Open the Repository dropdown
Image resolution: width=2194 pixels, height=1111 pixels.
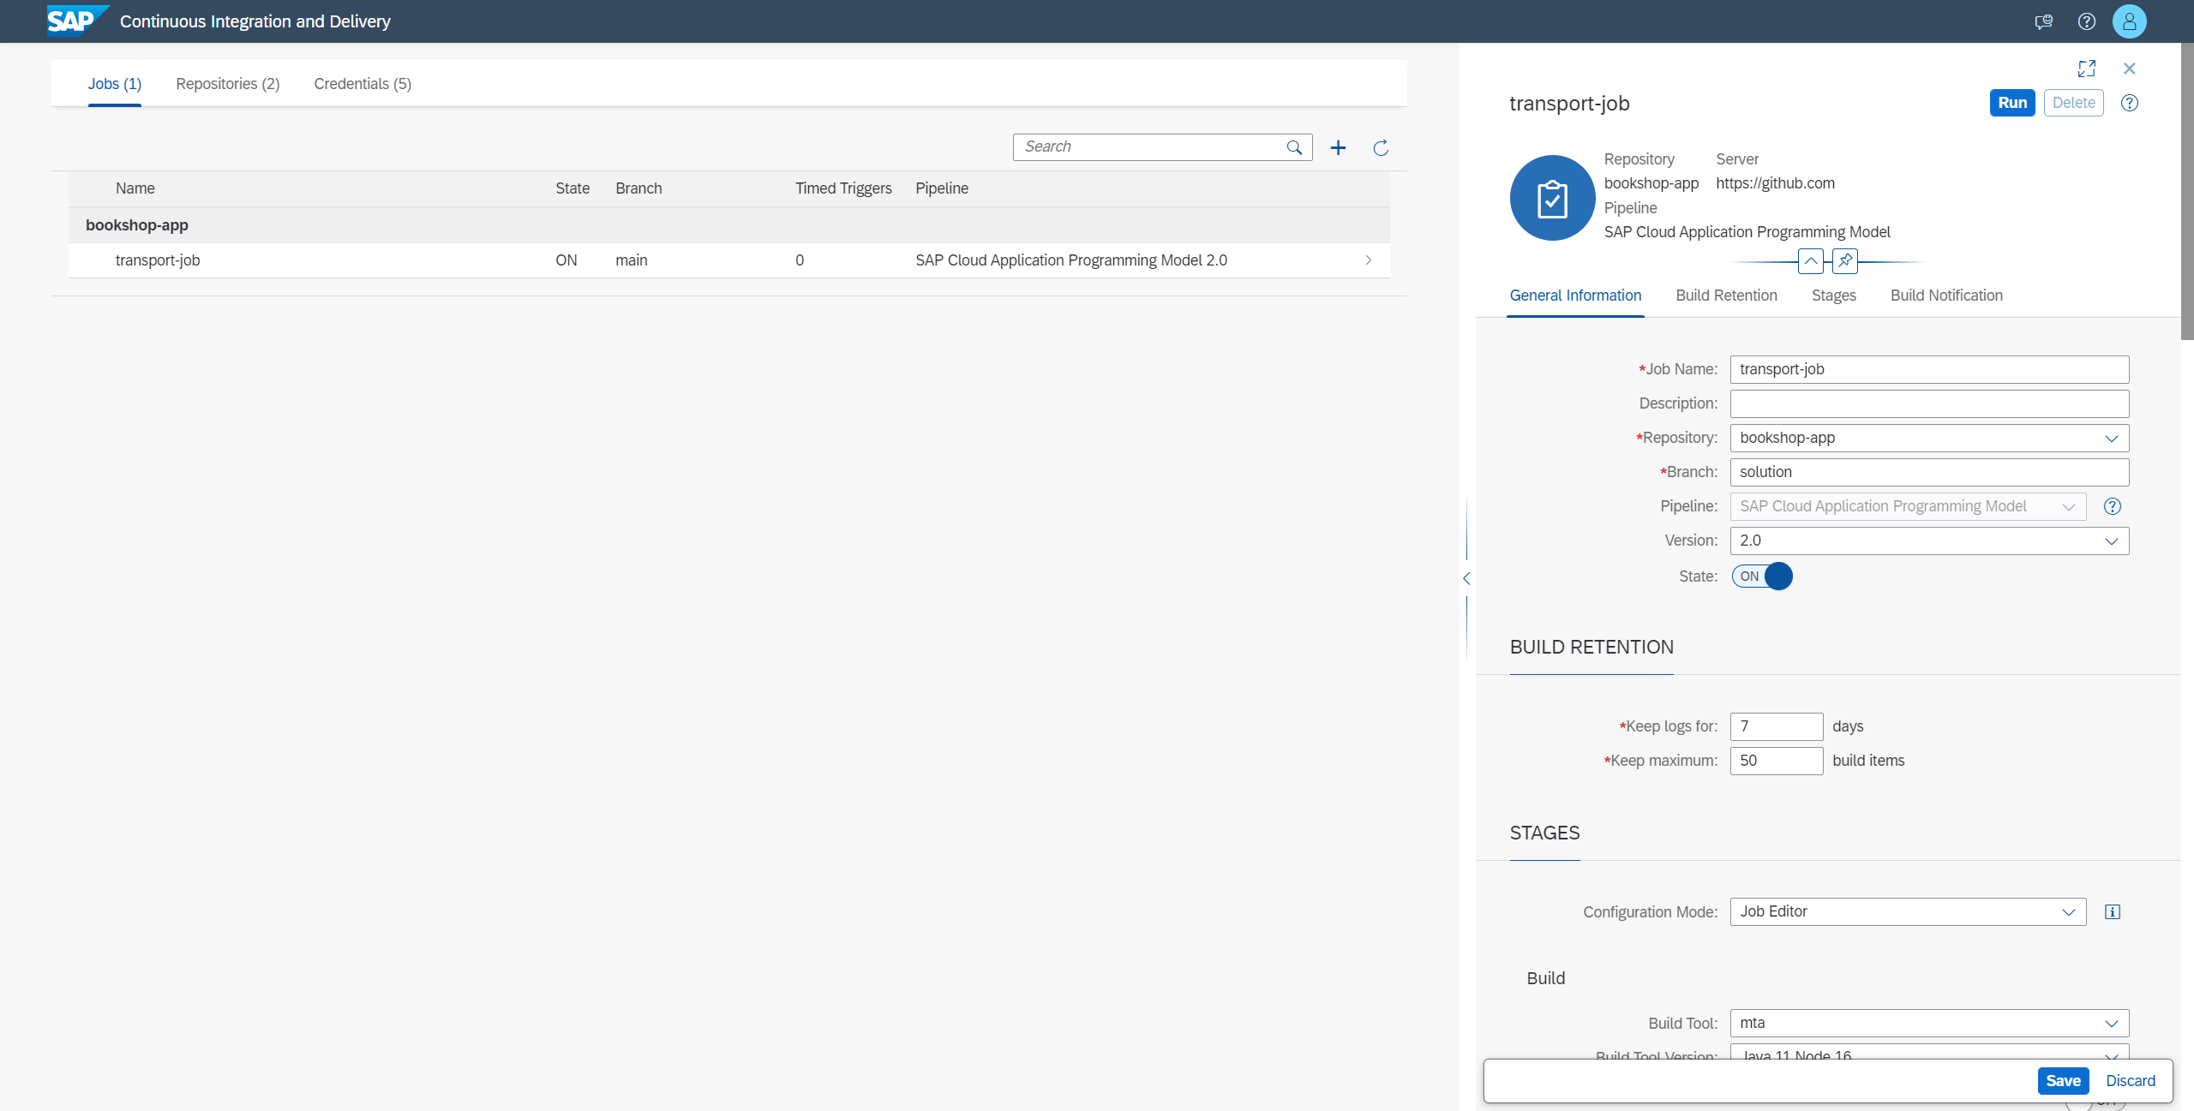2111,438
